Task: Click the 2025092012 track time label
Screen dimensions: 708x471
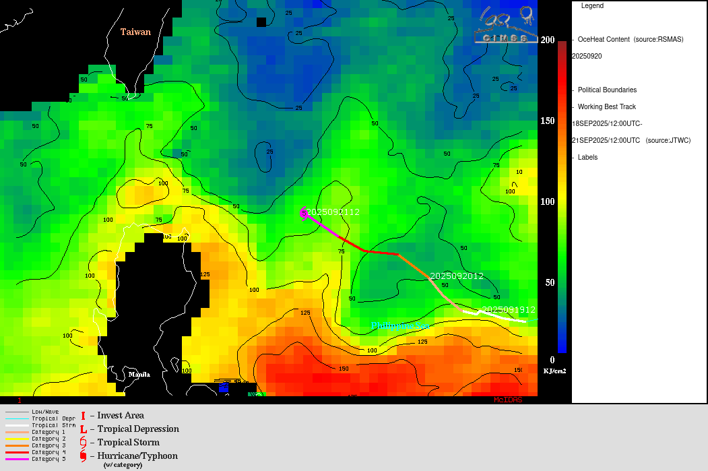Action: pos(457,276)
